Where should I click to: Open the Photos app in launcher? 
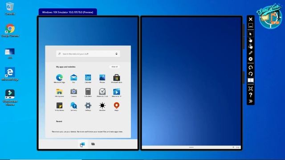tap(102, 79)
